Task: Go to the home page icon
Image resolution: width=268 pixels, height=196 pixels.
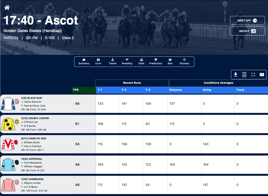Action: [7, 8]
